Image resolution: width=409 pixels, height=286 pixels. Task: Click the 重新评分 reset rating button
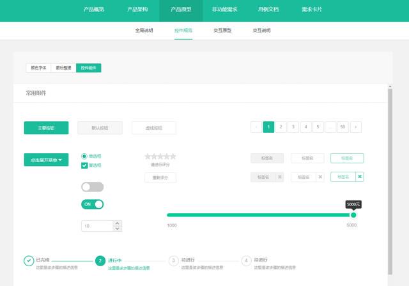click(x=160, y=177)
